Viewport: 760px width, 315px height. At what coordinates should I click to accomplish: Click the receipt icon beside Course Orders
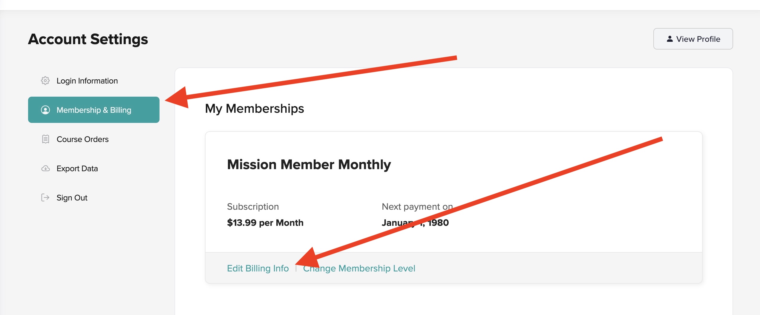point(45,139)
